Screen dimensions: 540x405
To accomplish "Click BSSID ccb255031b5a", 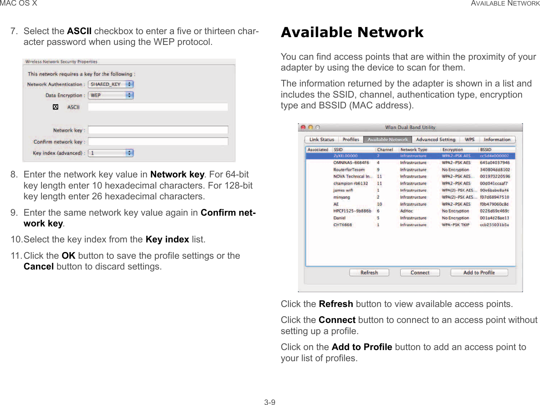I will point(494,225).
